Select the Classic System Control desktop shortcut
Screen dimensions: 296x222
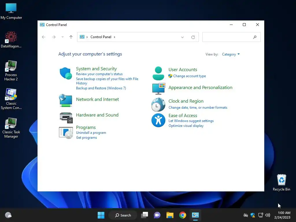coord(11,99)
